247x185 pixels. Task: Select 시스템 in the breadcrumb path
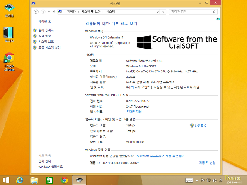110,12
